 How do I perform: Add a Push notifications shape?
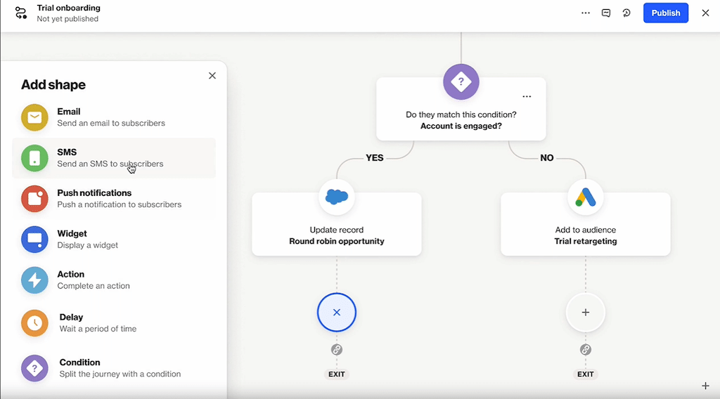point(34,199)
